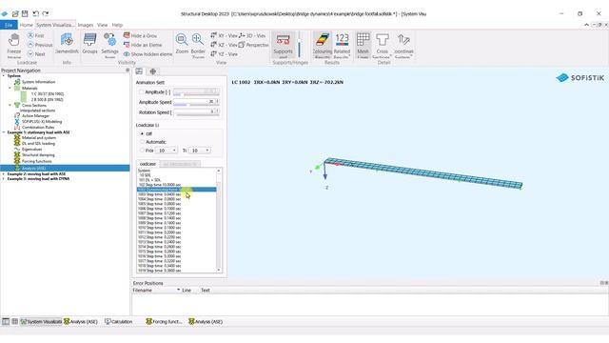Go to First loadcase

(x=35, y=35)
